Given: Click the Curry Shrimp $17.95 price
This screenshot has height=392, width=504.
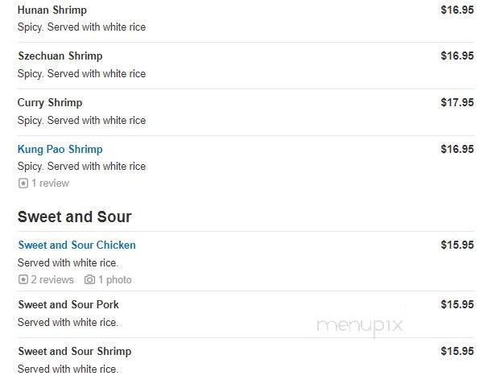Looking at the screenshot, I should click(x=456, y=102).
